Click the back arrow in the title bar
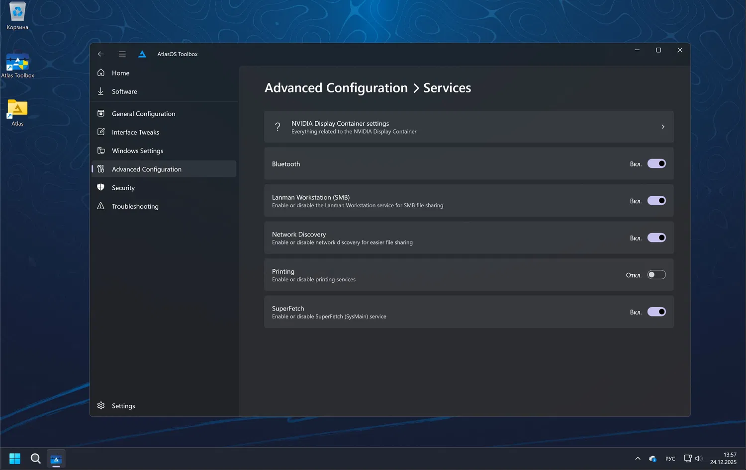Screen dimensions: 746x470 101,54
